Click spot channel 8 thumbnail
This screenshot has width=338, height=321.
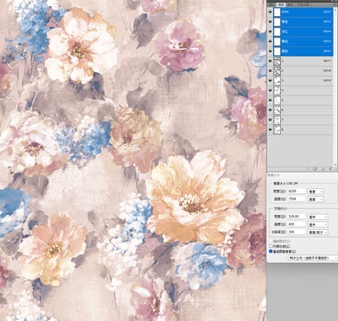click(x=277, y=130)
